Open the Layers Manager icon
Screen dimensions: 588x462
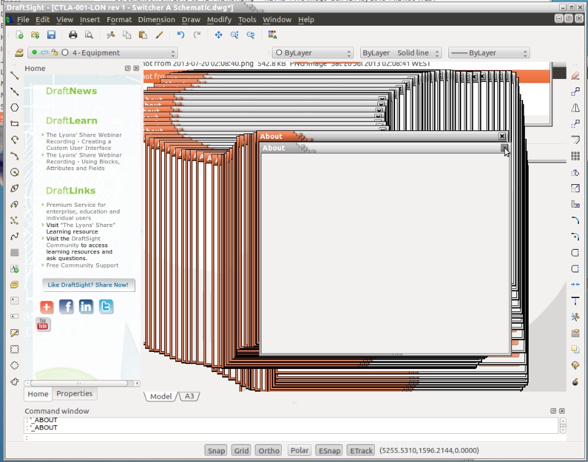[x=19, y=53]
